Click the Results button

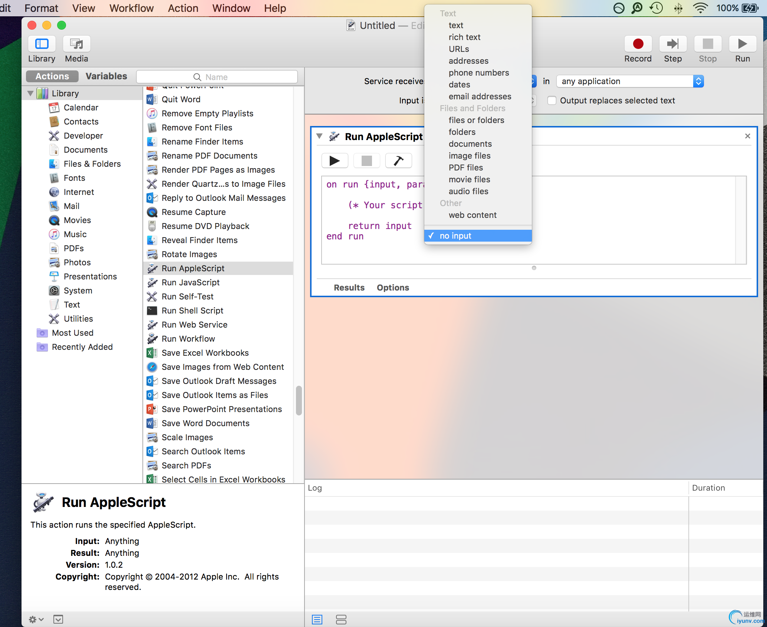click(x=349, y=288)
